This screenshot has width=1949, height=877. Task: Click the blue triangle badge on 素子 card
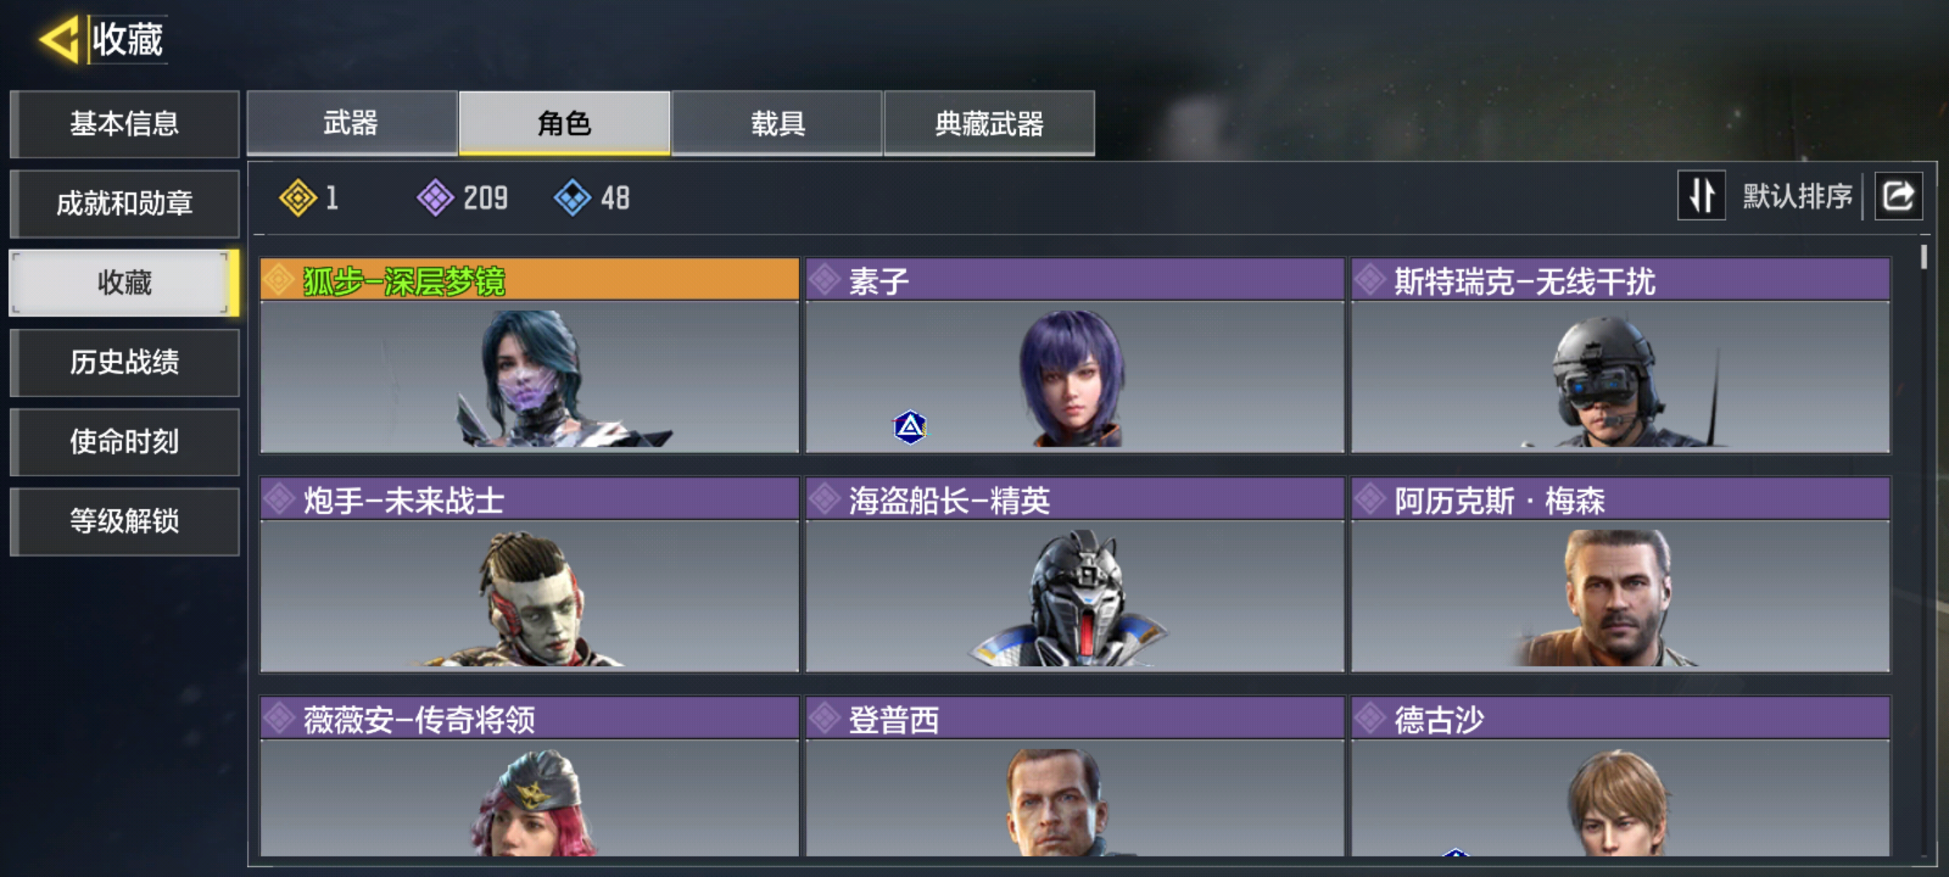coord(910,427)
